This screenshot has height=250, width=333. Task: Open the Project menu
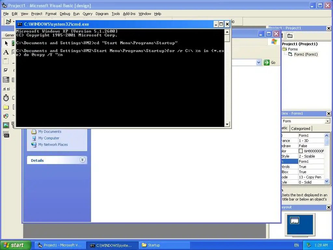tap(37, 14)
